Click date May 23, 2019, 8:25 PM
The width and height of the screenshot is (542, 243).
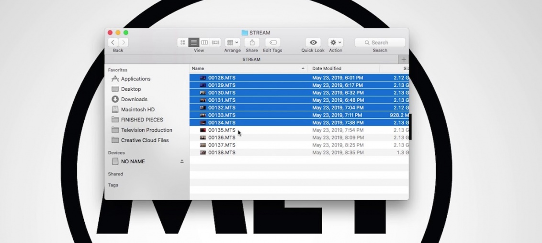(x=338, y=145)
